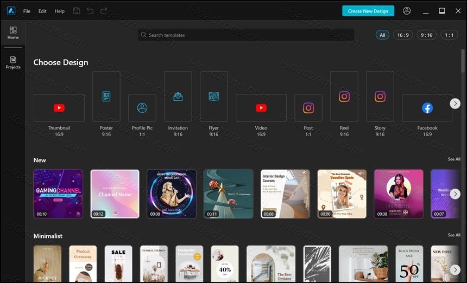Open Gaming Channel template
Screen dimensions: 467x283
pyautogui.click(x=58, y=194)
